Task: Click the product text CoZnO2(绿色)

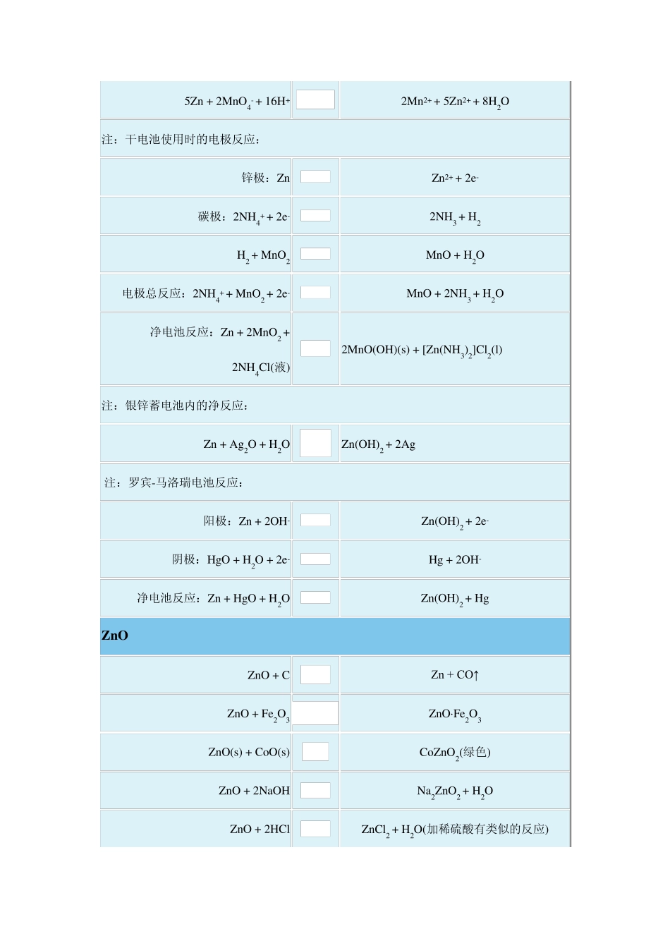Action: coord(455,752)
